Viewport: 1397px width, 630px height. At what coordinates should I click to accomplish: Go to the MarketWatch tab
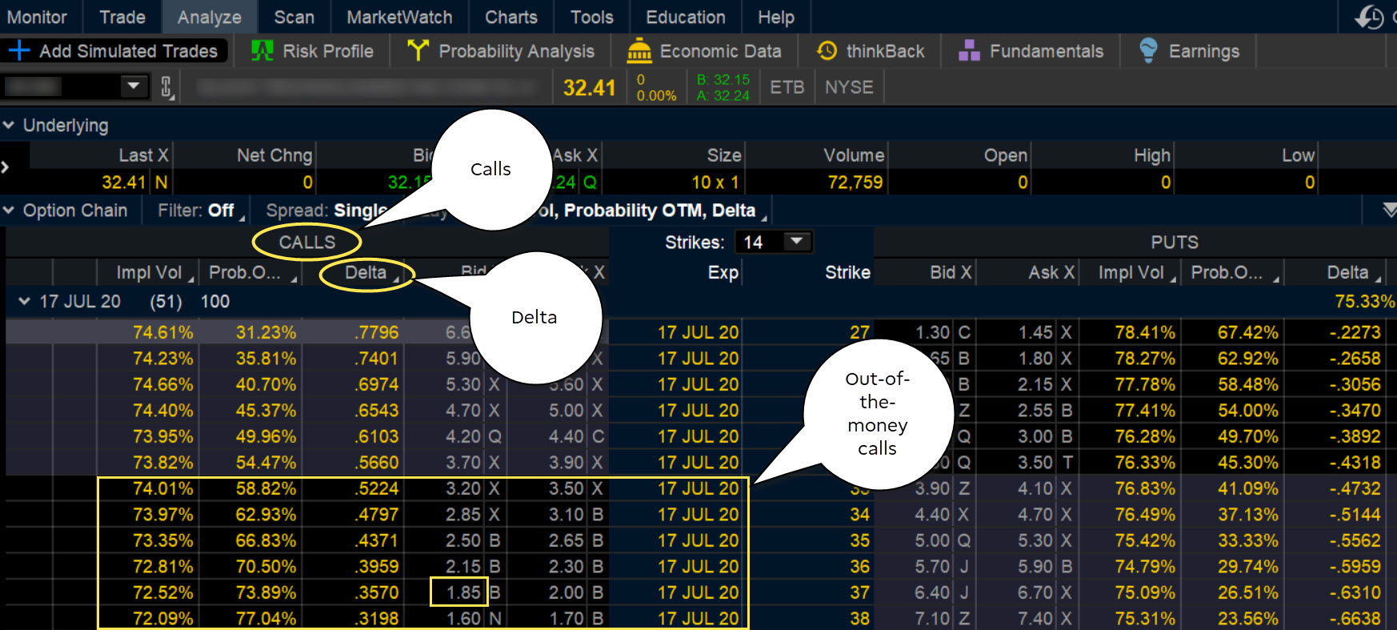pos(399,17)
